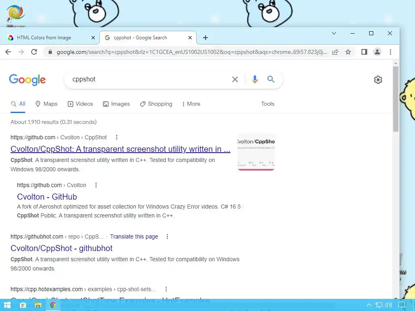Expand the More search categories
Viewport: 415px width, 311px height.
[191, 104]
